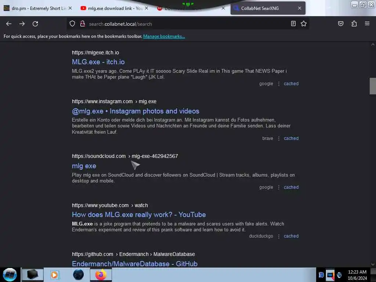Click the google engine label under itch.io result
Viewport: 376px width, 282px height.
pyautogui.click(x=266, y=84)
